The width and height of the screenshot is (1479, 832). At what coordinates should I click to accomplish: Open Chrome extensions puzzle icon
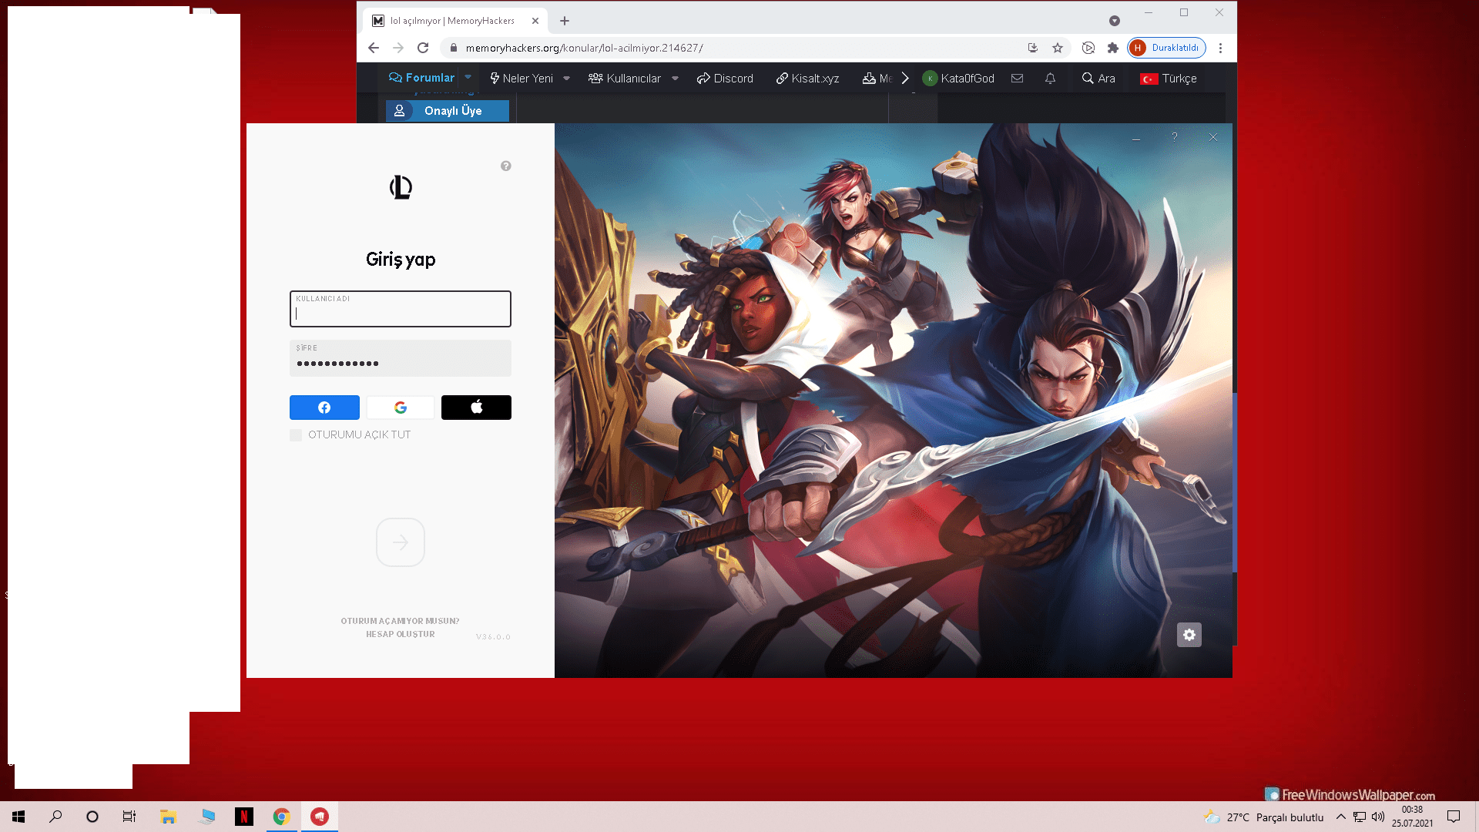(1113, 48)
